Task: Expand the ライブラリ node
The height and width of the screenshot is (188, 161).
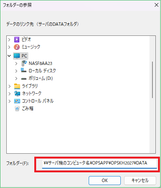Action: (x=10, y=86)
